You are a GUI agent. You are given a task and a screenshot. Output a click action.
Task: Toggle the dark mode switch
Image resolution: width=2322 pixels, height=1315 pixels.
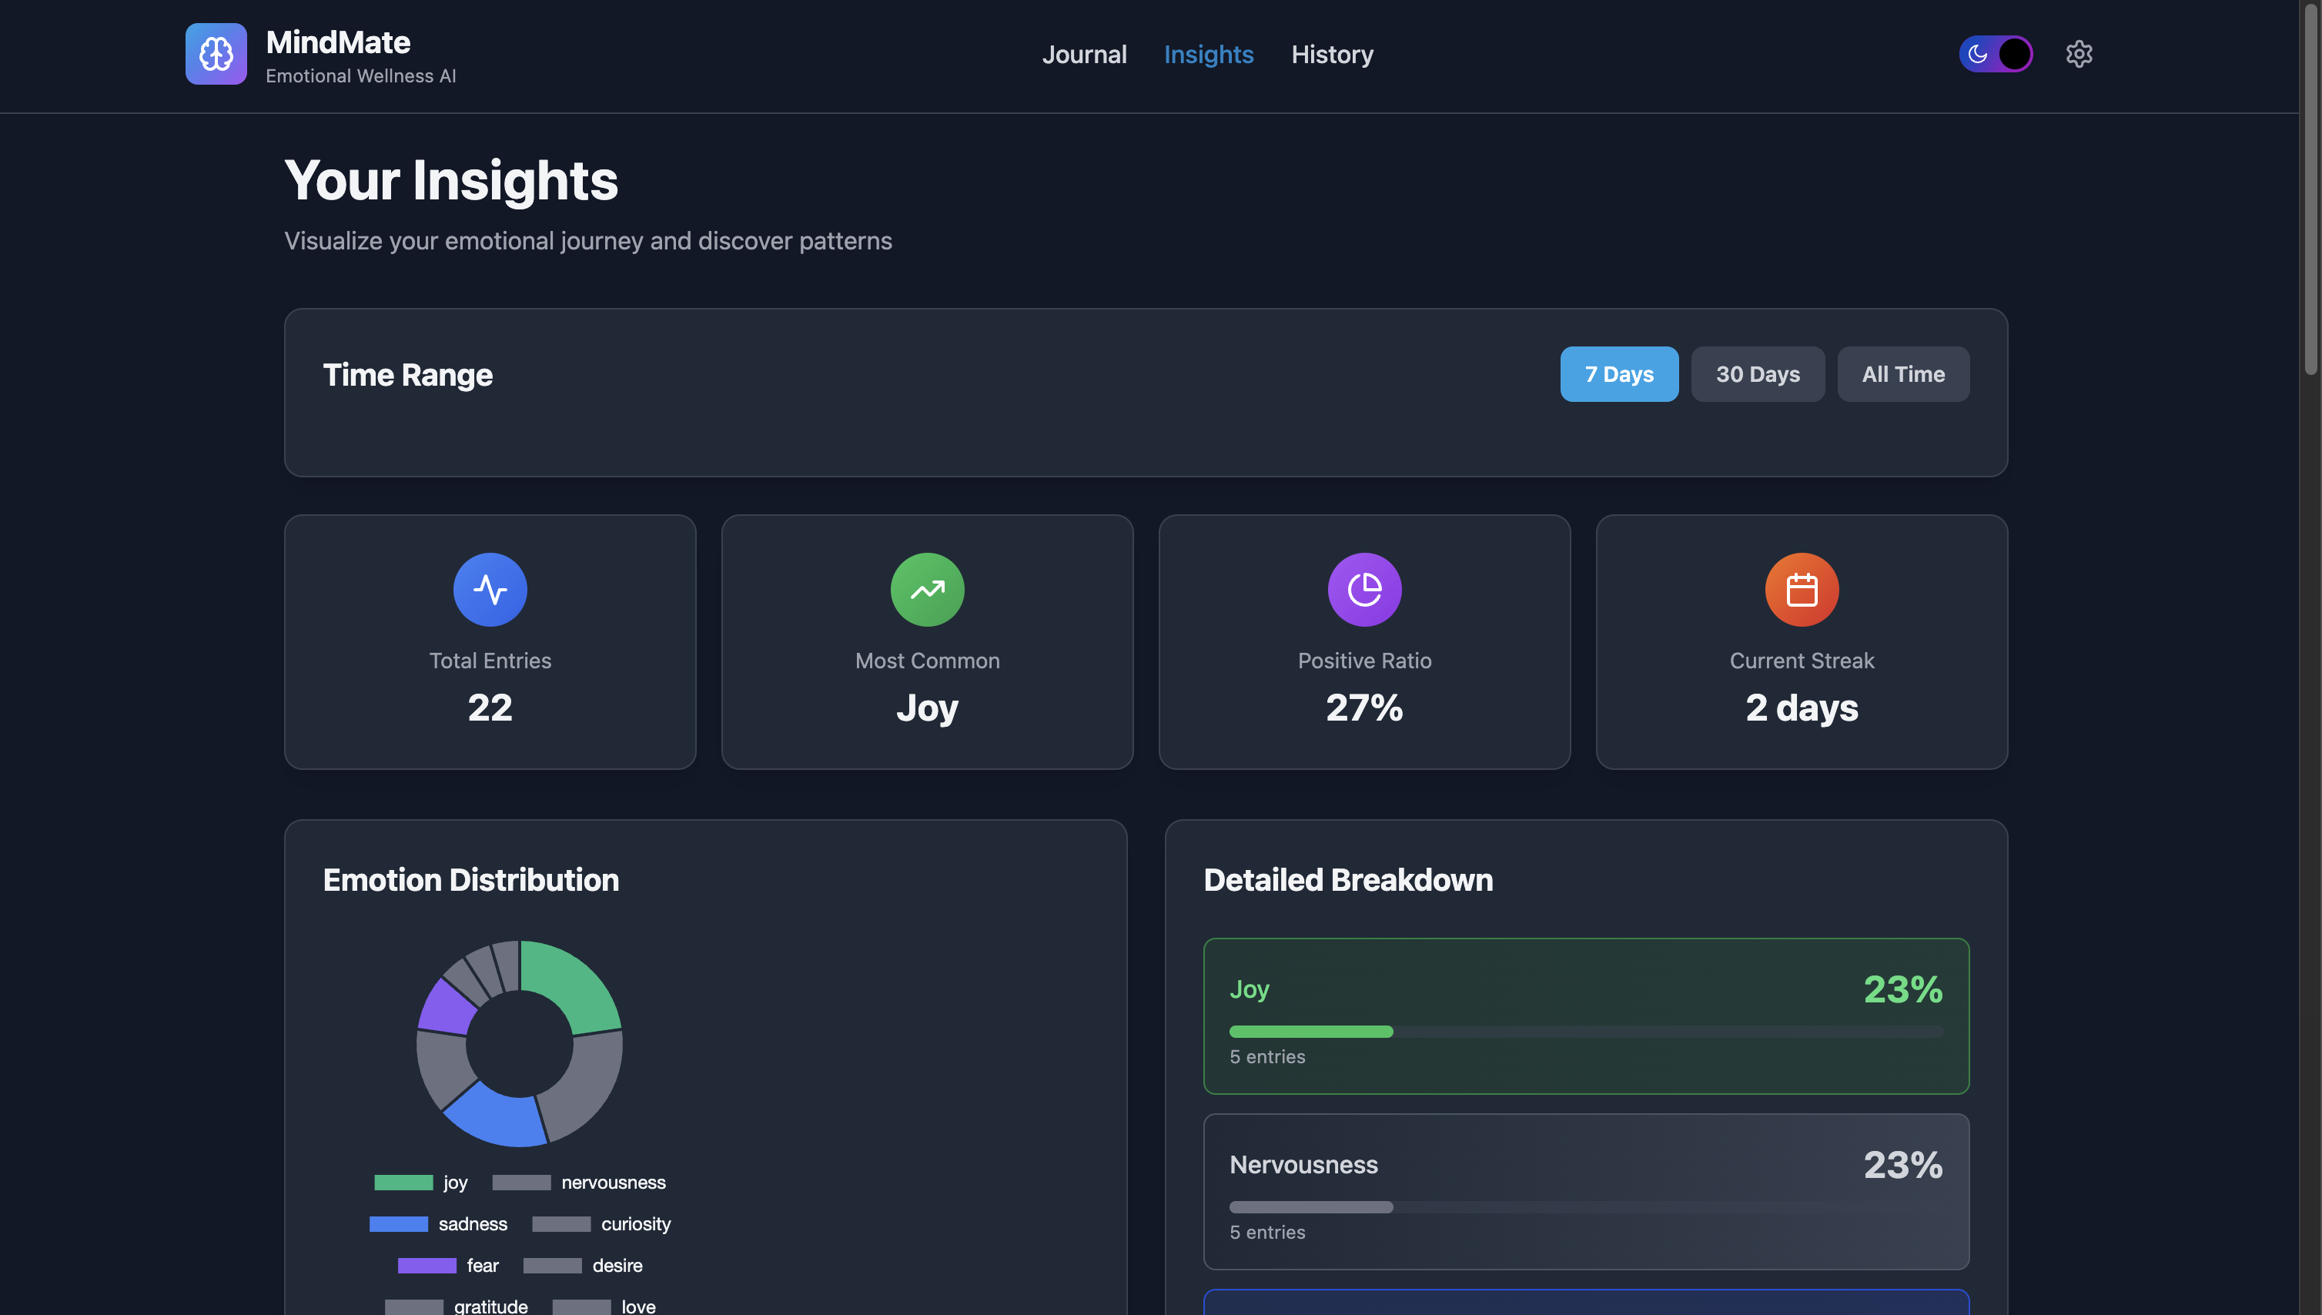tap(1995, 54)
